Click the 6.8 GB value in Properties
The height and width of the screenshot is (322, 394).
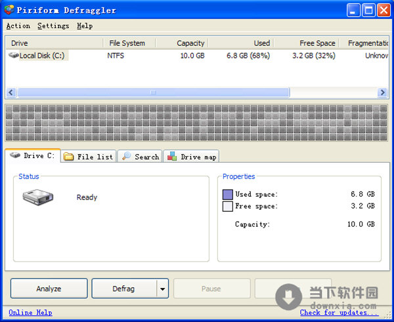[362, 194]
